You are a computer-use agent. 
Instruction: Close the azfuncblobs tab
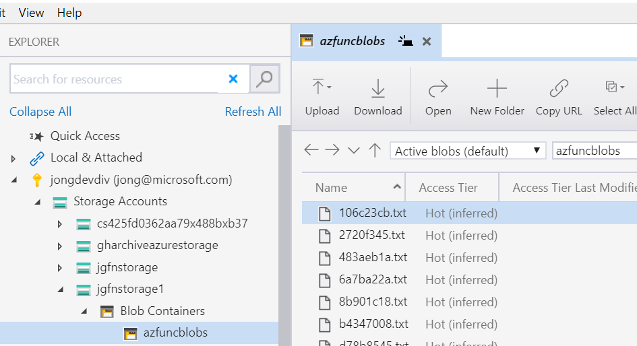[426, 41]
